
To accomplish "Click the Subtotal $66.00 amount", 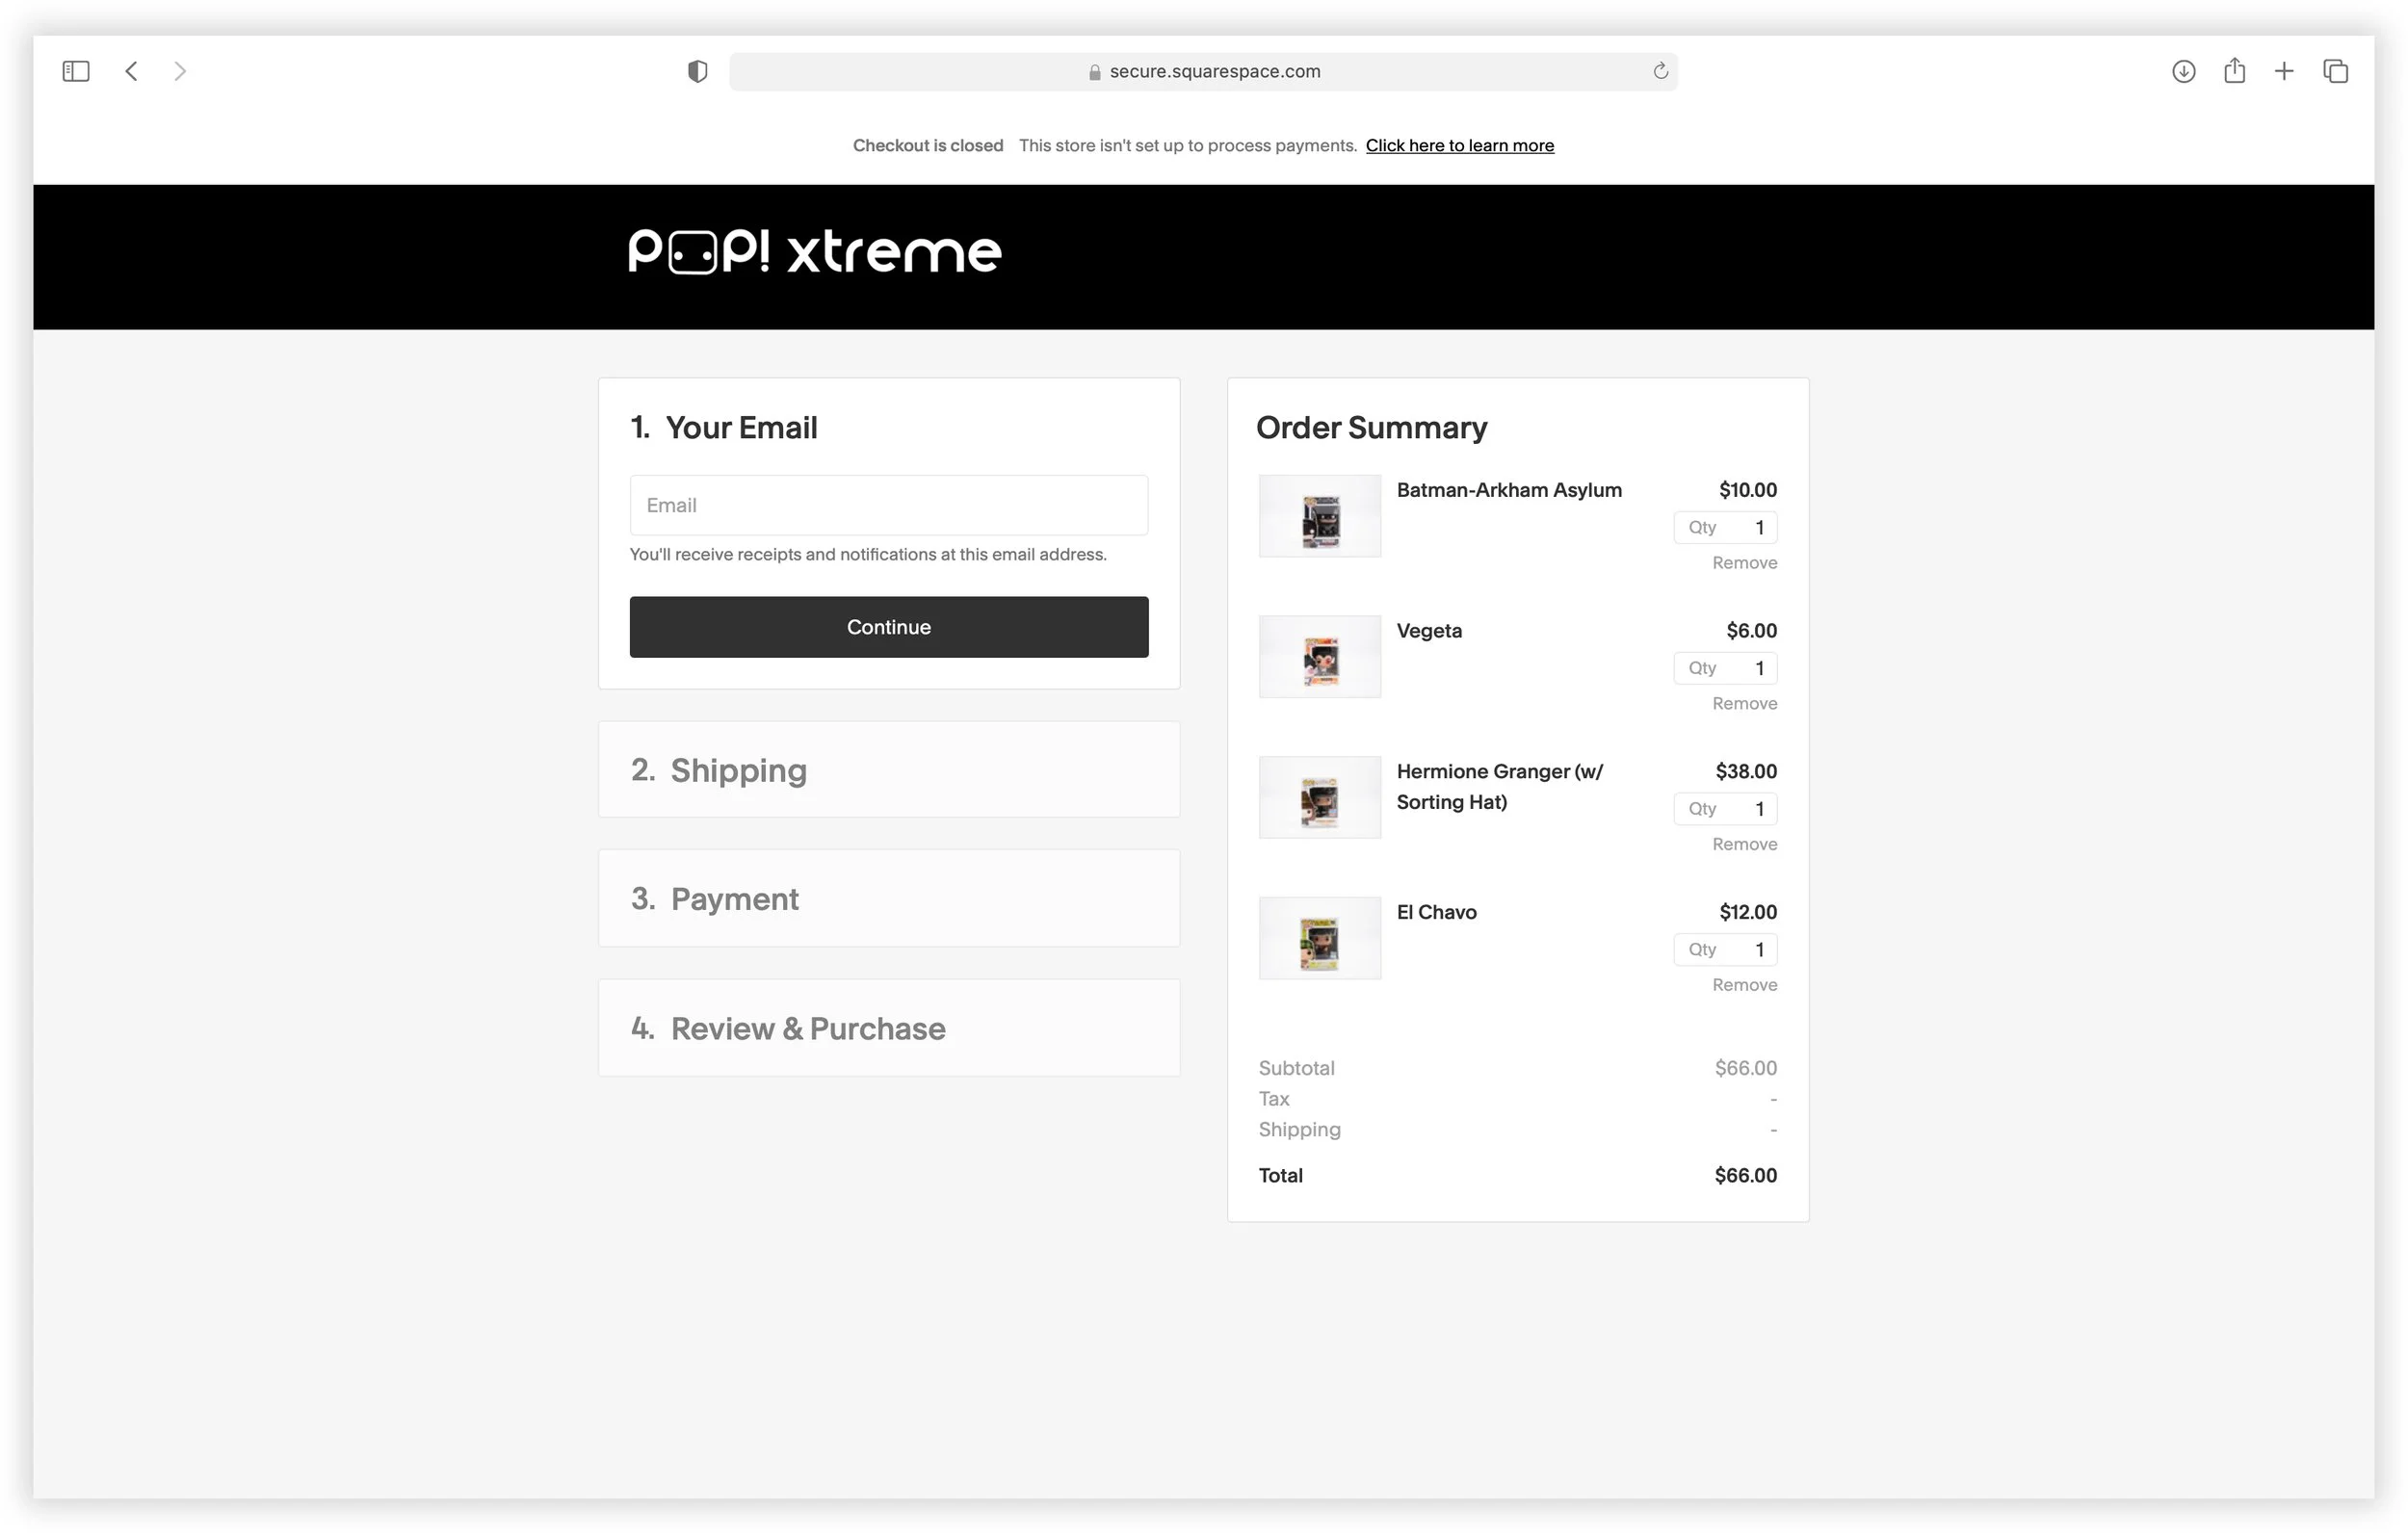I will pos(1746,1068).
